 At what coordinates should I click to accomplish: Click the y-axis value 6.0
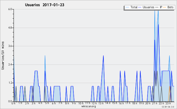pyautogui.click(x=10, y=9)
